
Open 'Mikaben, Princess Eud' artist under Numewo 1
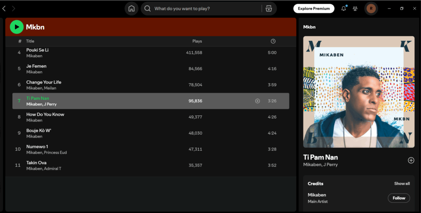(46, 152)
